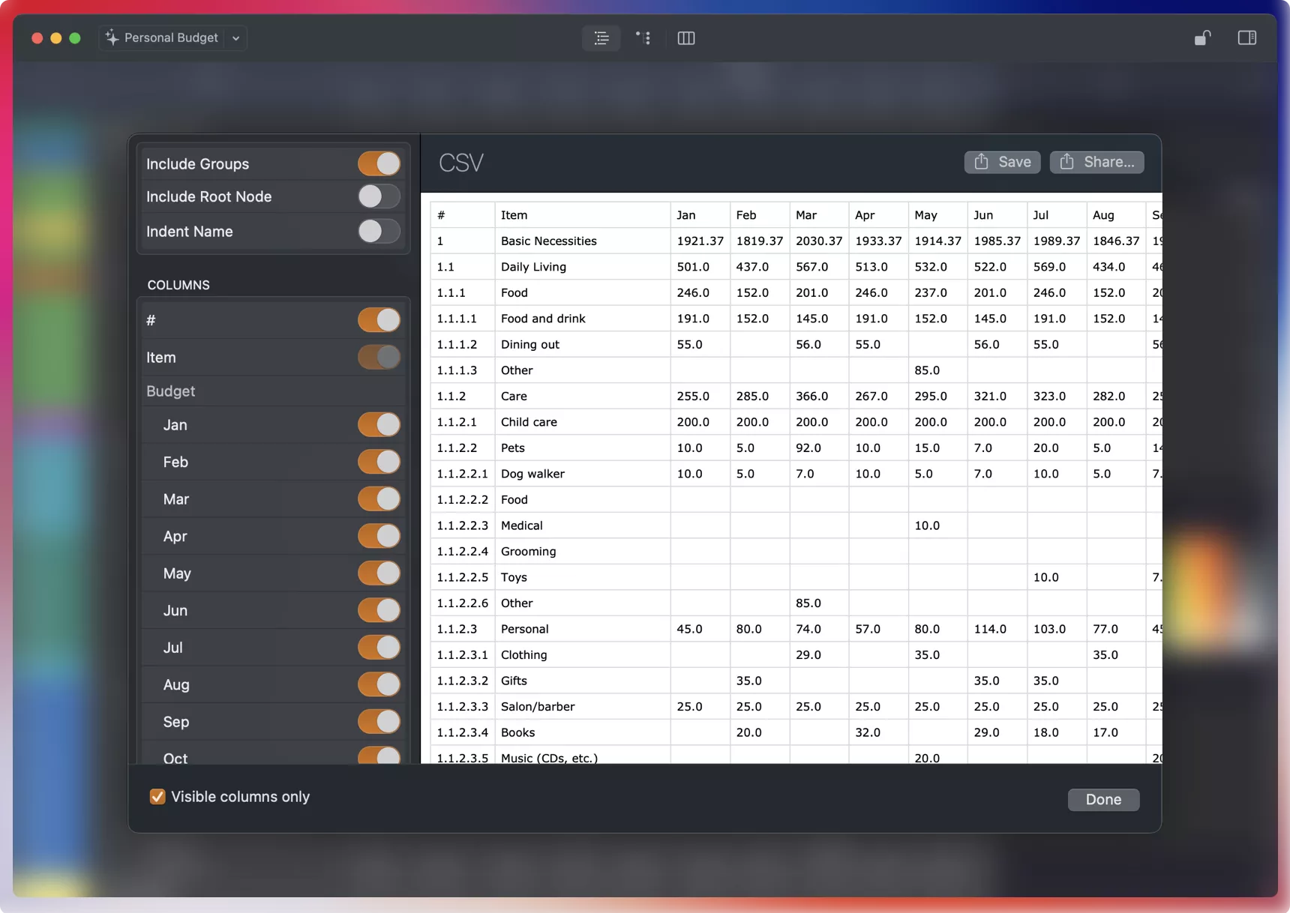Disable the Include Groups toggle
This screenshot has height=913, width=1290.
click(379, 163)
